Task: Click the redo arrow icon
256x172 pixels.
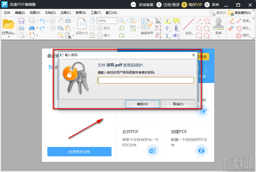Action: [42, 28]
